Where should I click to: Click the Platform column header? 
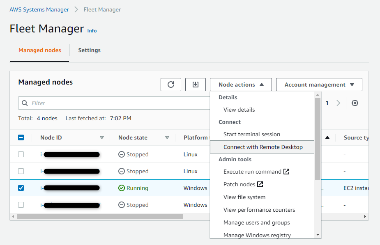pyautogui.click(x=196, y=137)
